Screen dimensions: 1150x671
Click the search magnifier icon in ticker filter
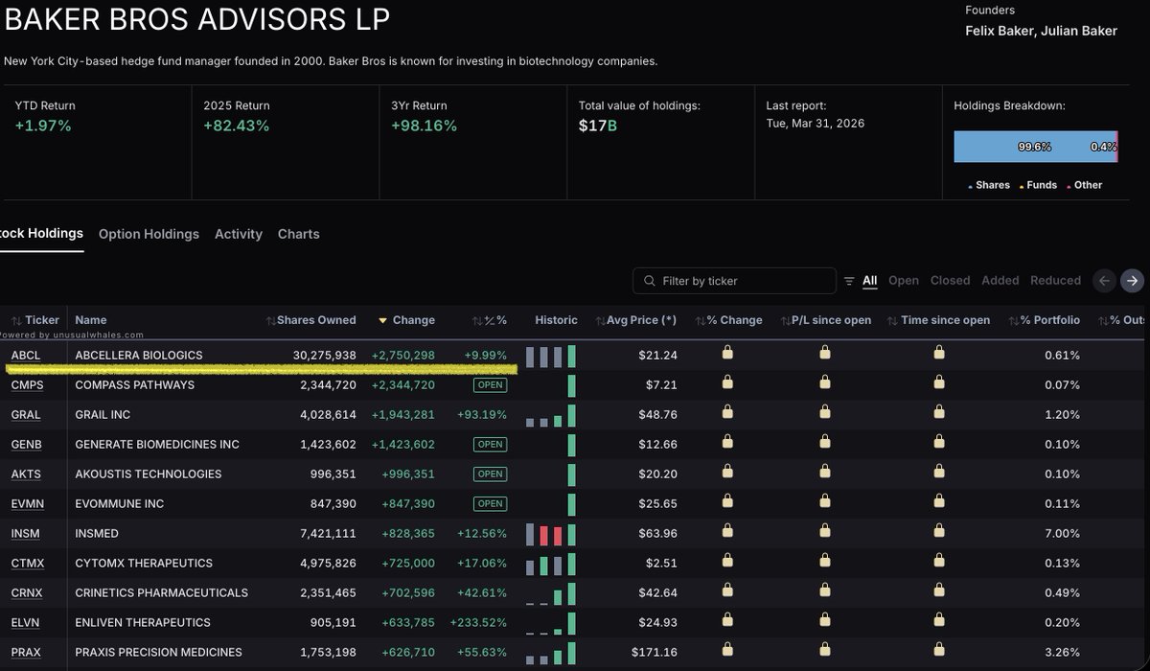point(649,281)
